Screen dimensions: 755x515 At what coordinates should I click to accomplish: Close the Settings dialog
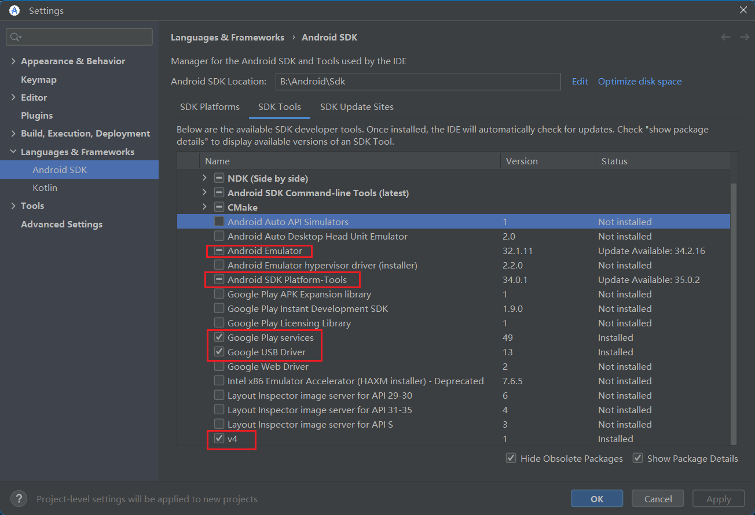point(743,10)
